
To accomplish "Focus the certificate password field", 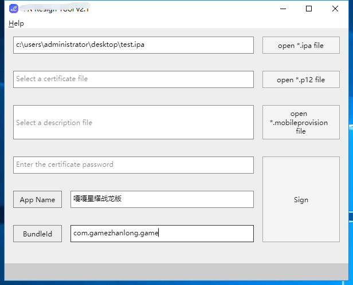I will coord(133,165).
